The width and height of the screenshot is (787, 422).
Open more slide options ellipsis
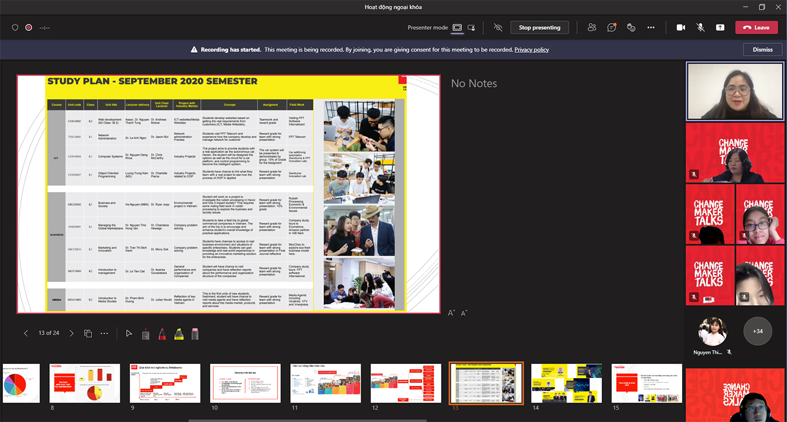[104, 333]
